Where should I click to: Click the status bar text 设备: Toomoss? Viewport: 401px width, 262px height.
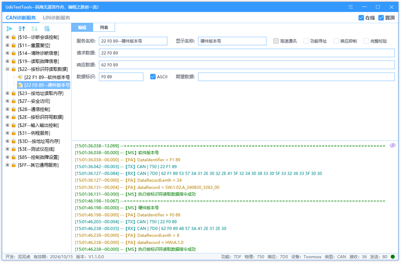[306, 257]
